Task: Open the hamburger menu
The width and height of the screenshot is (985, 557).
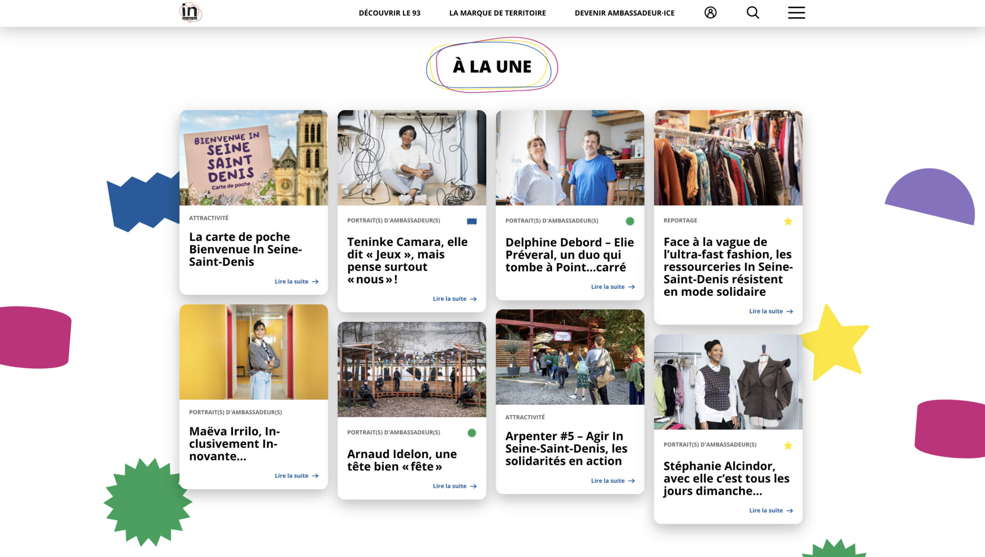Action: tap(796, 12)
